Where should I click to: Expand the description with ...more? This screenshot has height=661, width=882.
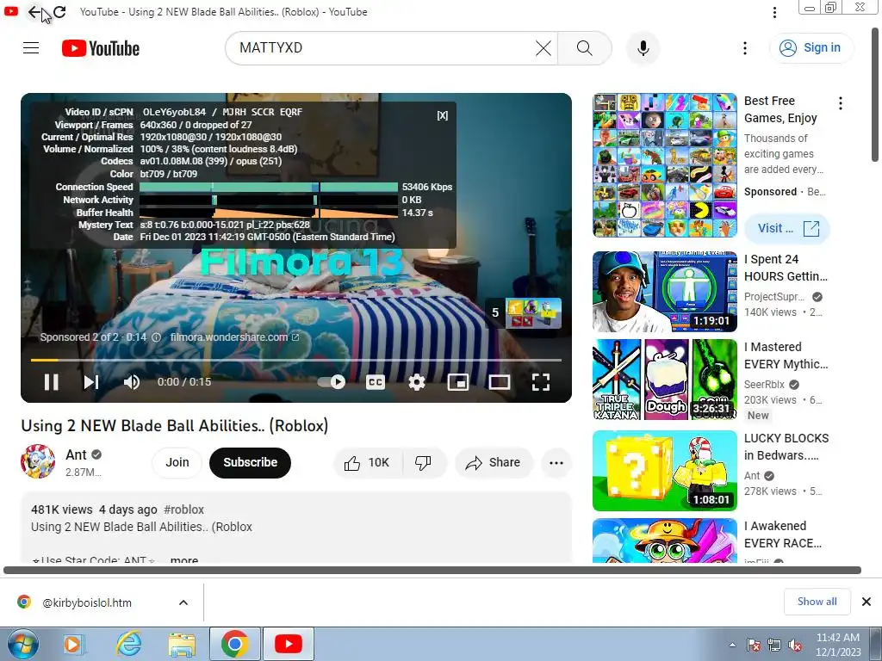pyautogui.click(x=184, y=559)
